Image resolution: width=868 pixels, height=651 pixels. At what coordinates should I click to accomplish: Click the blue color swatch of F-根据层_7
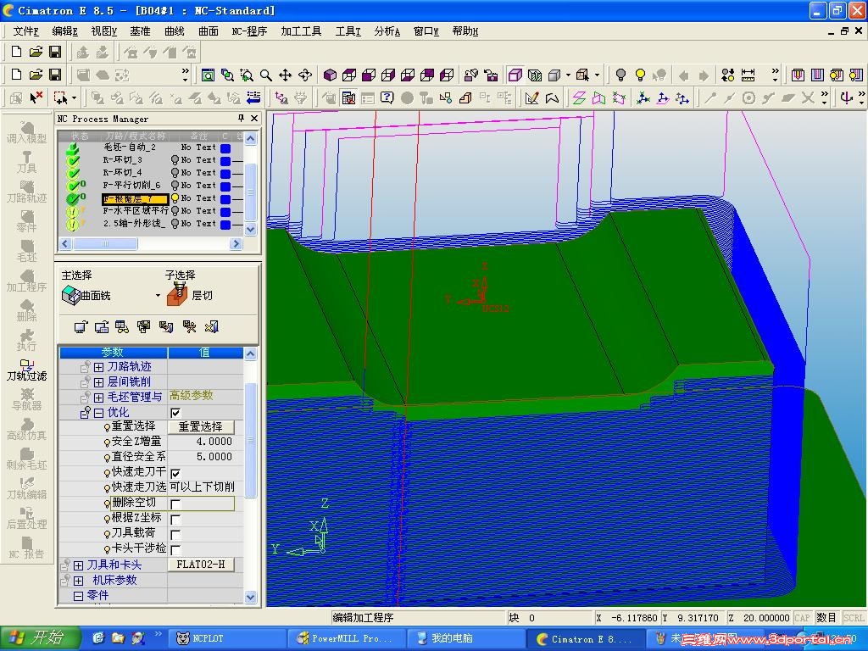point(225,198)
